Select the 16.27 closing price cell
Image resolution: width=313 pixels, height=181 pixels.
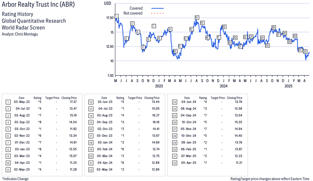(x=156, y=115)
